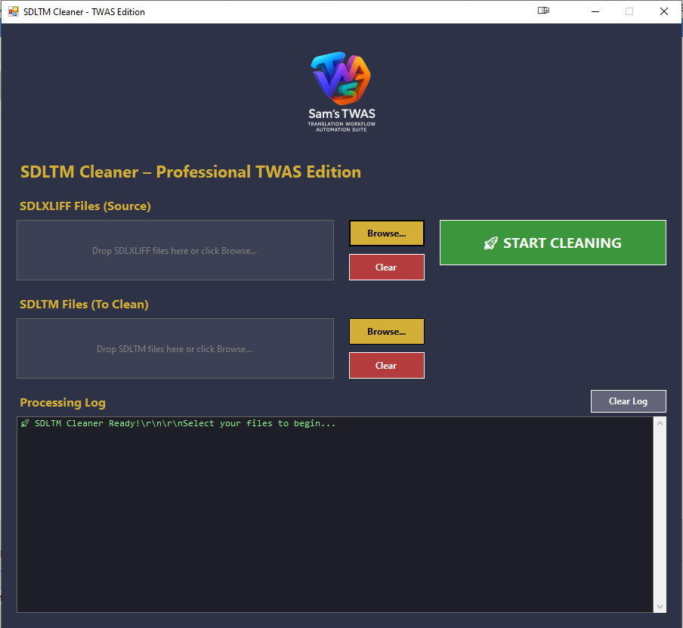Image resolution: width=683 pixels, height=628 pixels.
Task: Click the 'SDLXLIFF Files (Source)' label
Action: point(85,206)
